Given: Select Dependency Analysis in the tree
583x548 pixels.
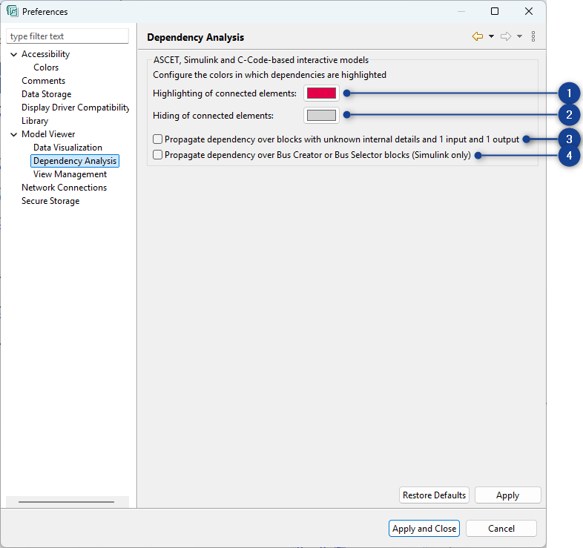Looking at the screenshot, I should [x=75, y=161].
